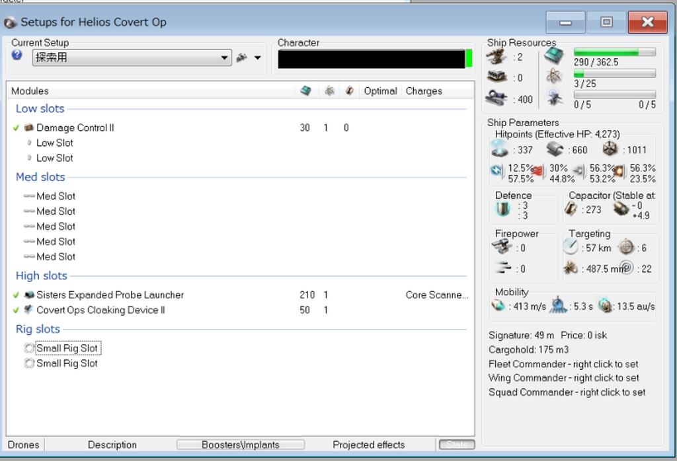Click the armor hitpoints icon

pos(555,149)
